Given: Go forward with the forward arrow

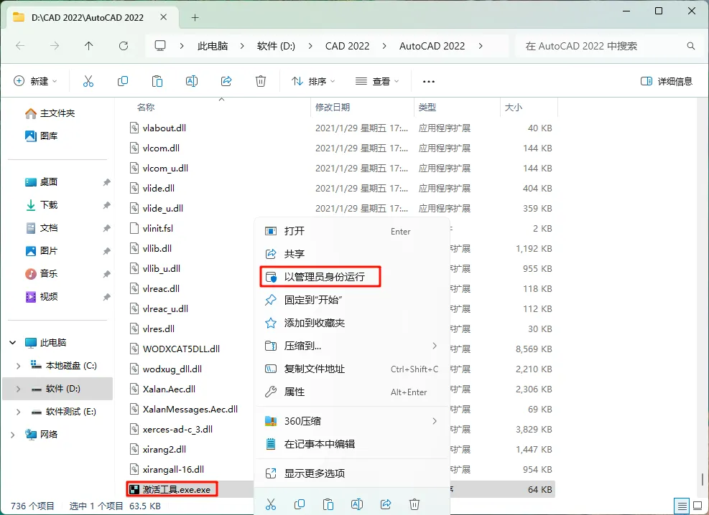Looking at the screenshot, I should point(55,46).
